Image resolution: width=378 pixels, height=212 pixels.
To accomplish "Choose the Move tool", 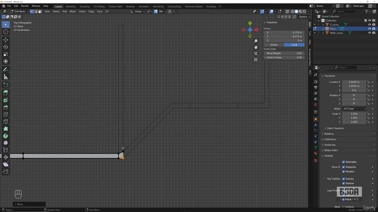I will tap(5, 40).
